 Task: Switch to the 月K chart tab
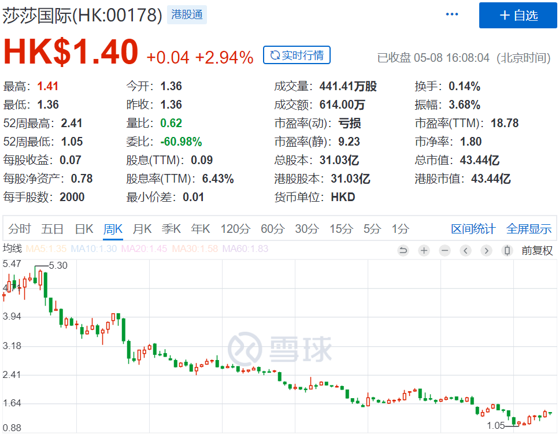(142, 229)
